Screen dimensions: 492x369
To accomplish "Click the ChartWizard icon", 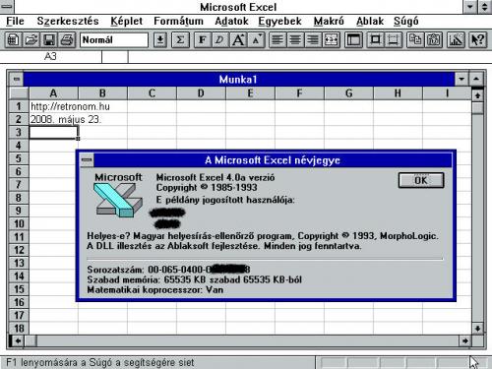I will coord(456,40).
